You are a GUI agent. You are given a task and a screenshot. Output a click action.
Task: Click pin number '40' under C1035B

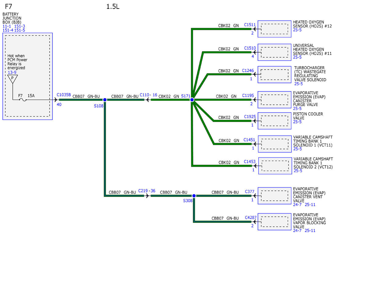(59, 104)
